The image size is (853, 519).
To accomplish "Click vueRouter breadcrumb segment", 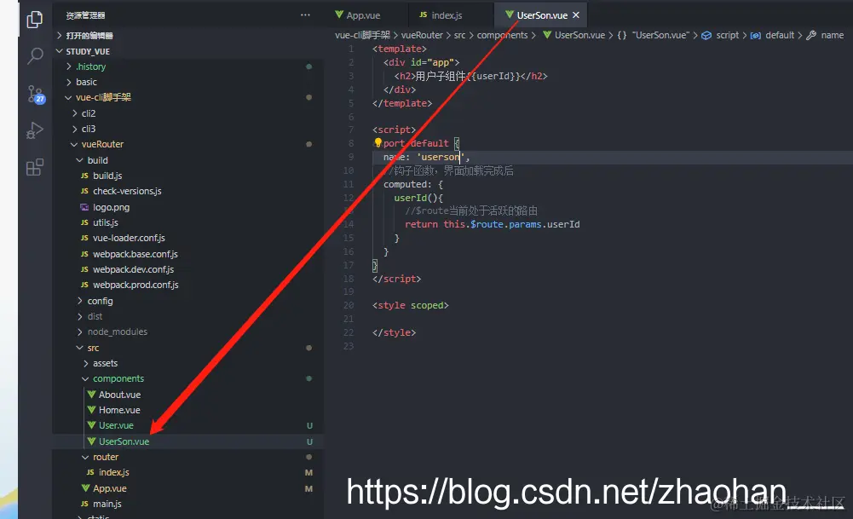I will coord(422,35).
